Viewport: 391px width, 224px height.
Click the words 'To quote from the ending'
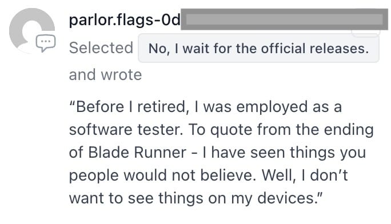(x=281, y=130)
